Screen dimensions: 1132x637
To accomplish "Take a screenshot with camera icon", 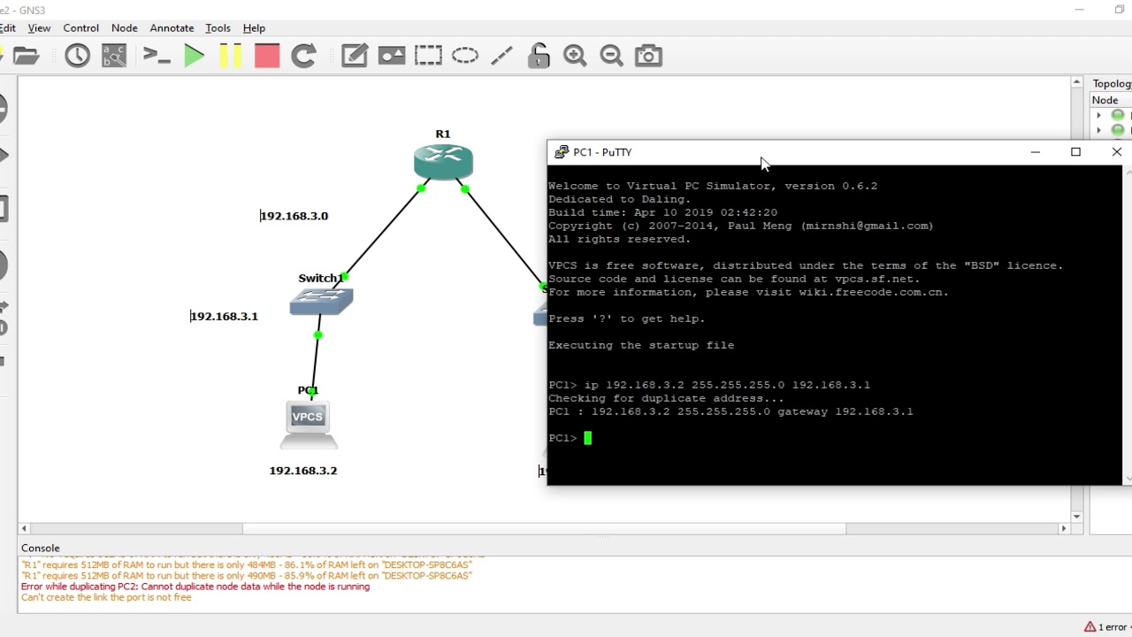I will pos(648,56).
